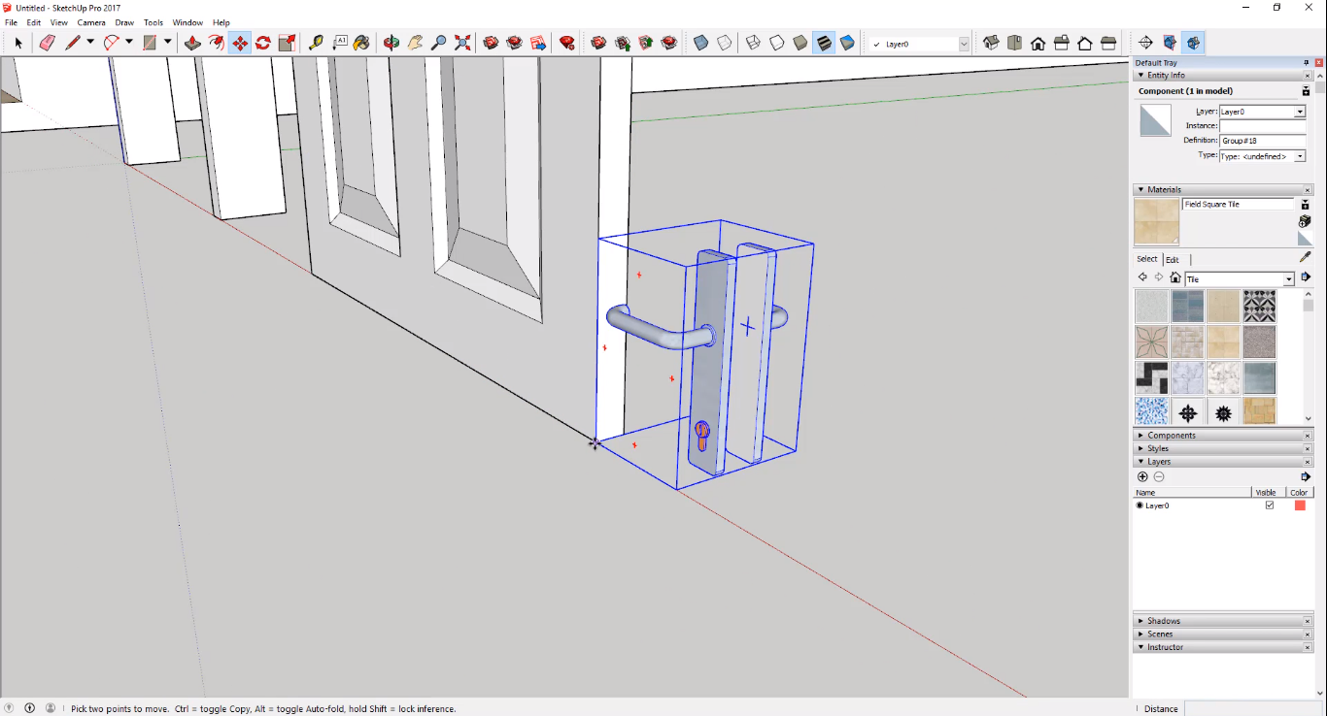
Task: Switch to Iso house view
Action: tap(991, 43)
